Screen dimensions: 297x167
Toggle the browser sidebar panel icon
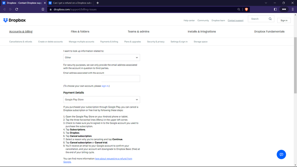pyautogui.click(x=275, y=9)
